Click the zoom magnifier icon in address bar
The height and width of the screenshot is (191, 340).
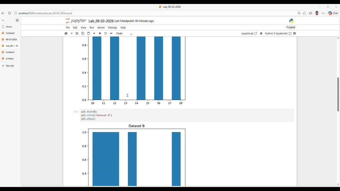[299, 13]
